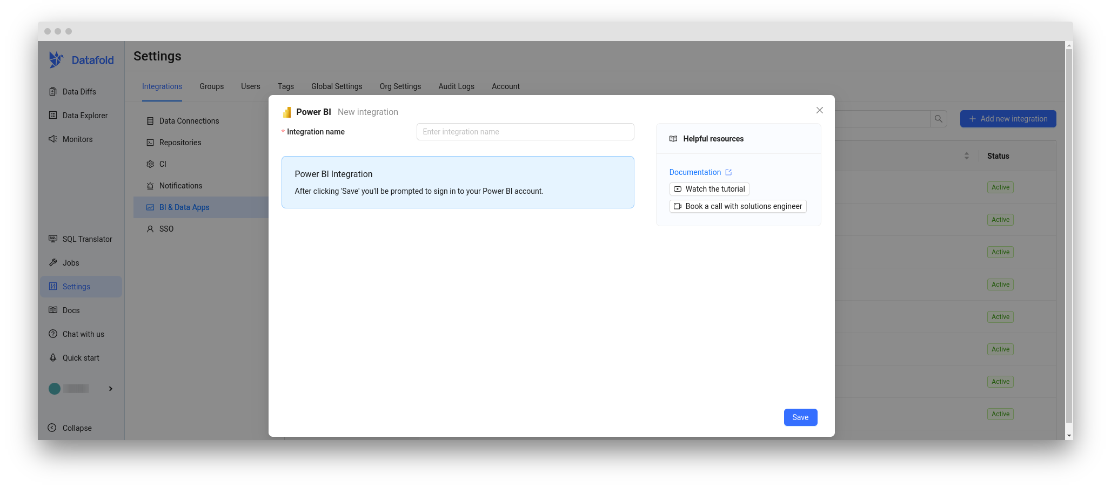Save the Power BI integration

coord(800,417)
